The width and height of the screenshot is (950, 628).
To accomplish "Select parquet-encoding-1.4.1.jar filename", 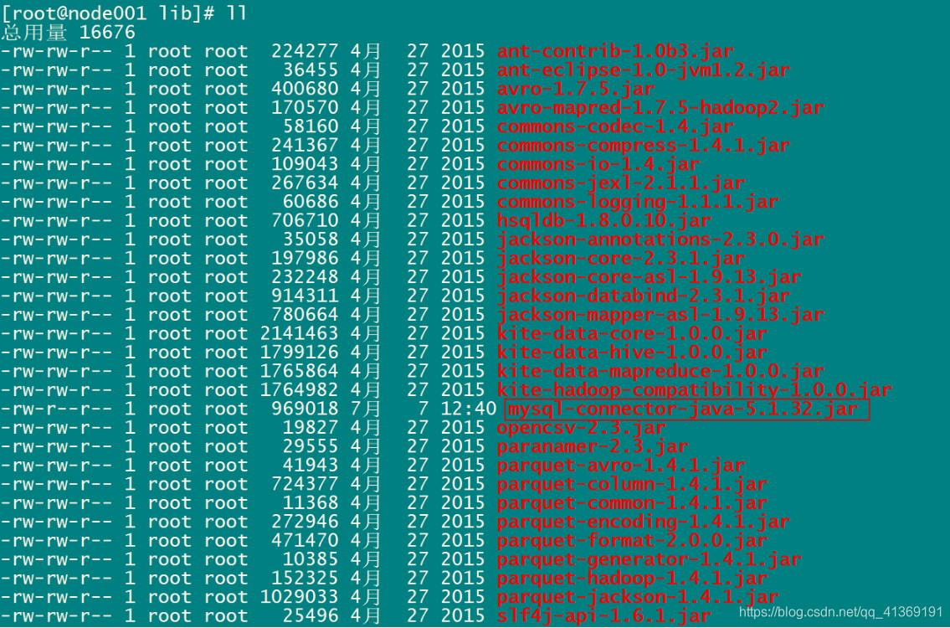I will coord(644,522).
